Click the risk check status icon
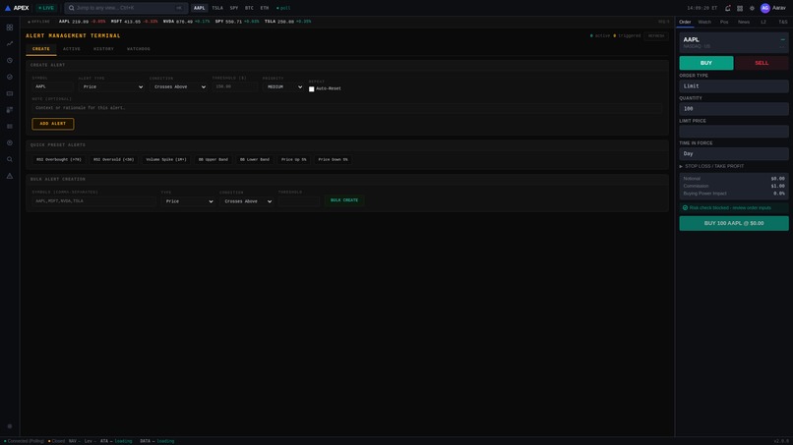This screenshot has width=793, height=445. 686,207
